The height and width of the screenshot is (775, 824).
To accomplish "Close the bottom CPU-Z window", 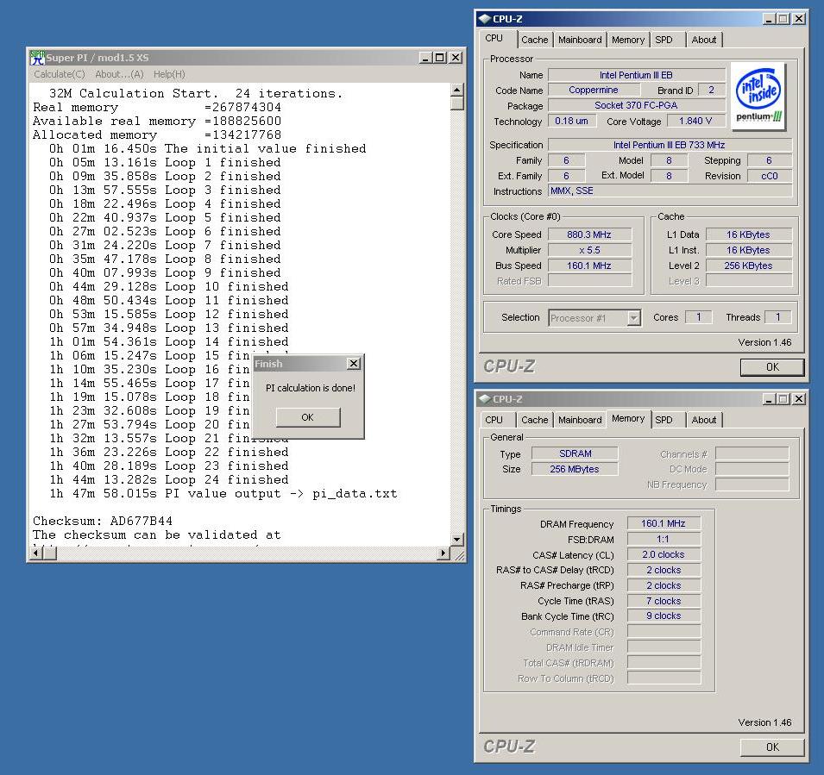I will 798,399.
